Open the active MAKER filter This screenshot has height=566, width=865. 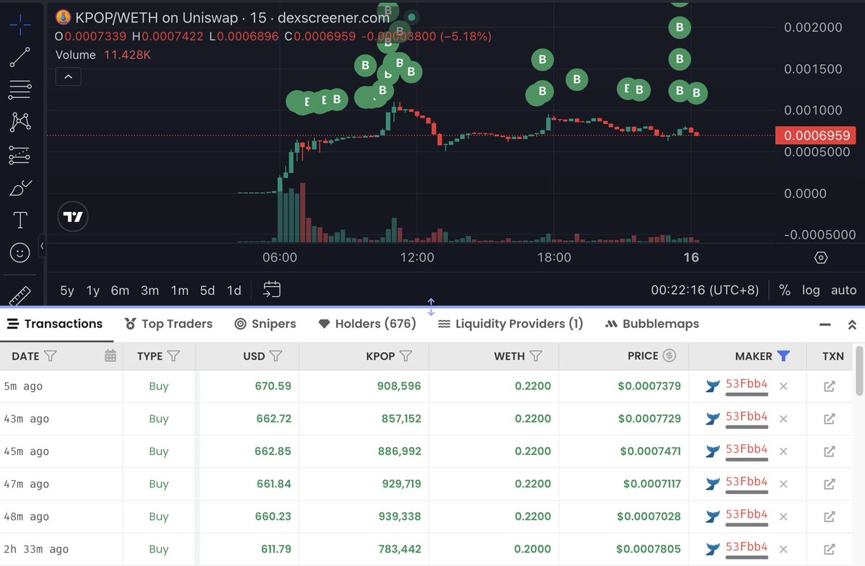783,356
